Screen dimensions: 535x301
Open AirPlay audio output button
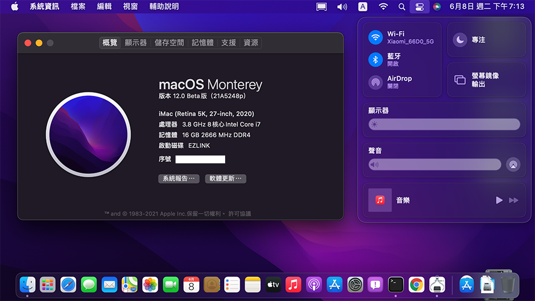(513, 164)
